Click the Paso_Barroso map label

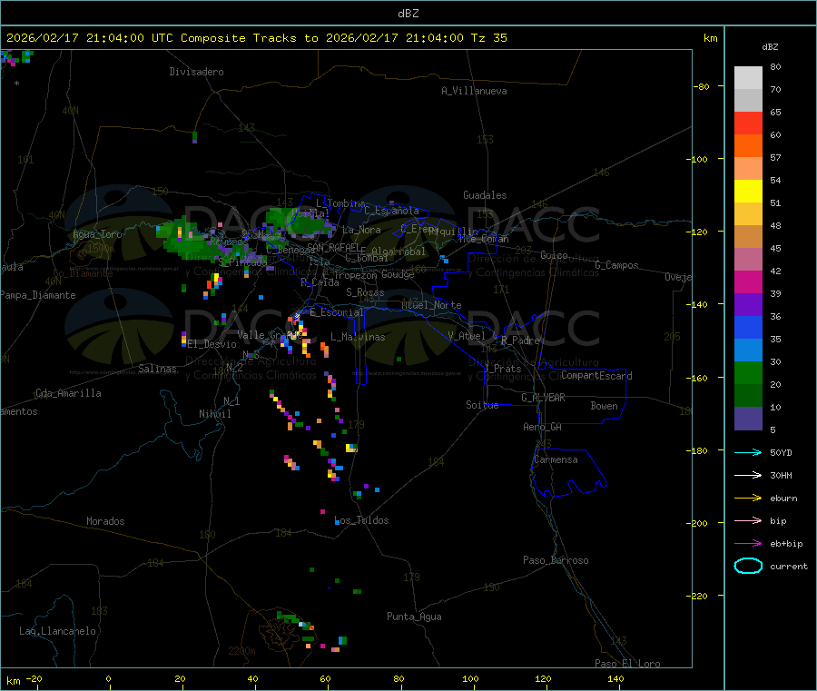(x=556, y=560)
